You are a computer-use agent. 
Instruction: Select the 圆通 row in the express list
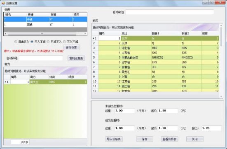tap(45, 24)
